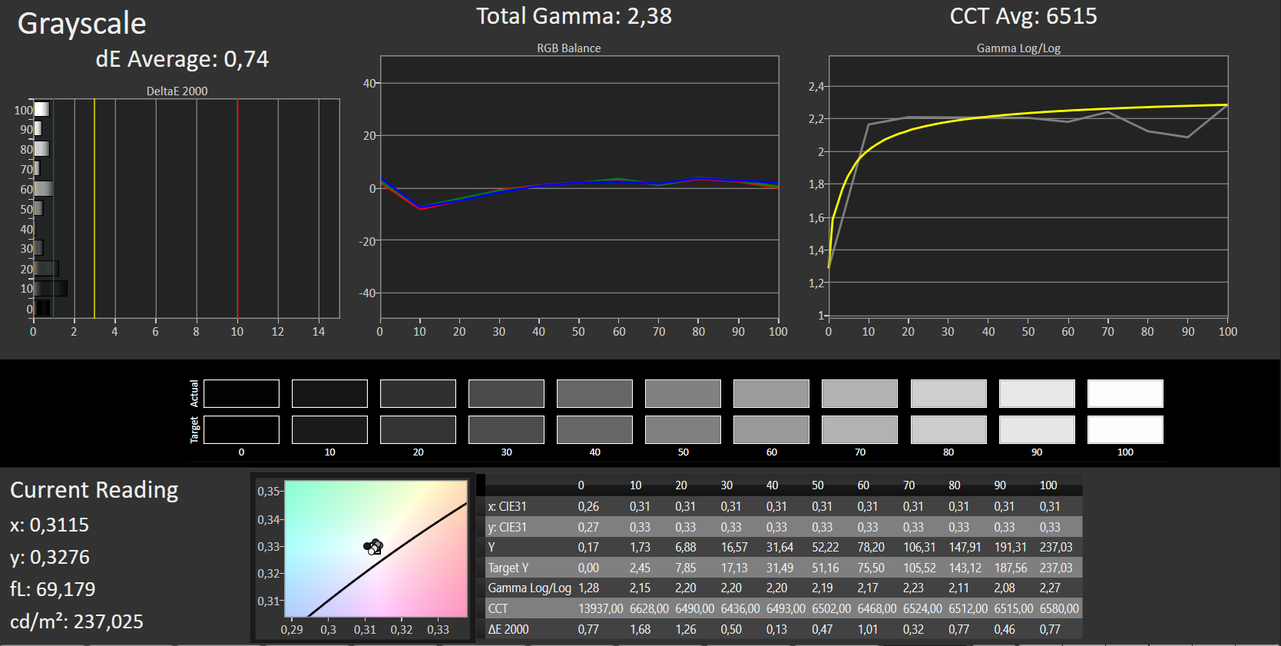The image size is (1281, 646).
Task: Click the Target swatch for level 80
Action: (948, 429)
